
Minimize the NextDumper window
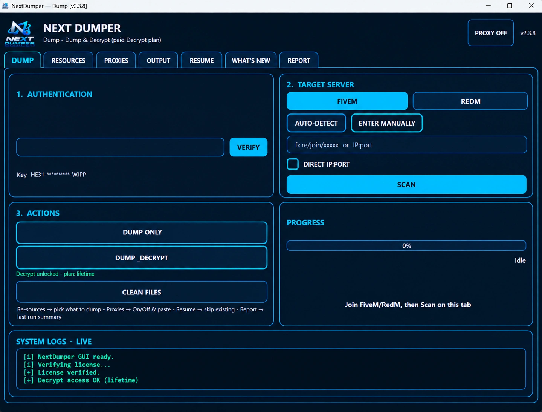click(488, 6)
